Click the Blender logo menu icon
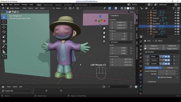Image resolution: width=181 pixels, height=102 pixels. point(2,5)
